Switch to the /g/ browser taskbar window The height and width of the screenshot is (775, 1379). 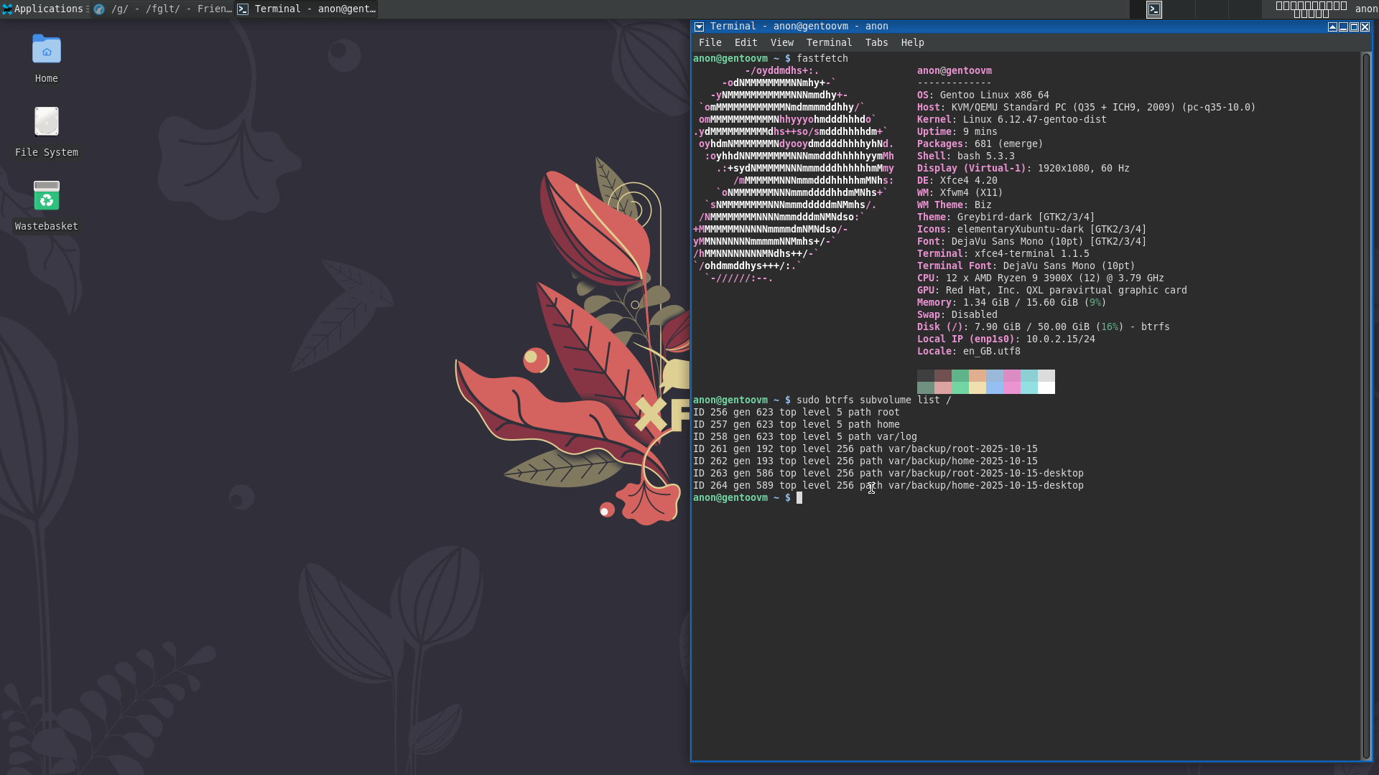164,9
